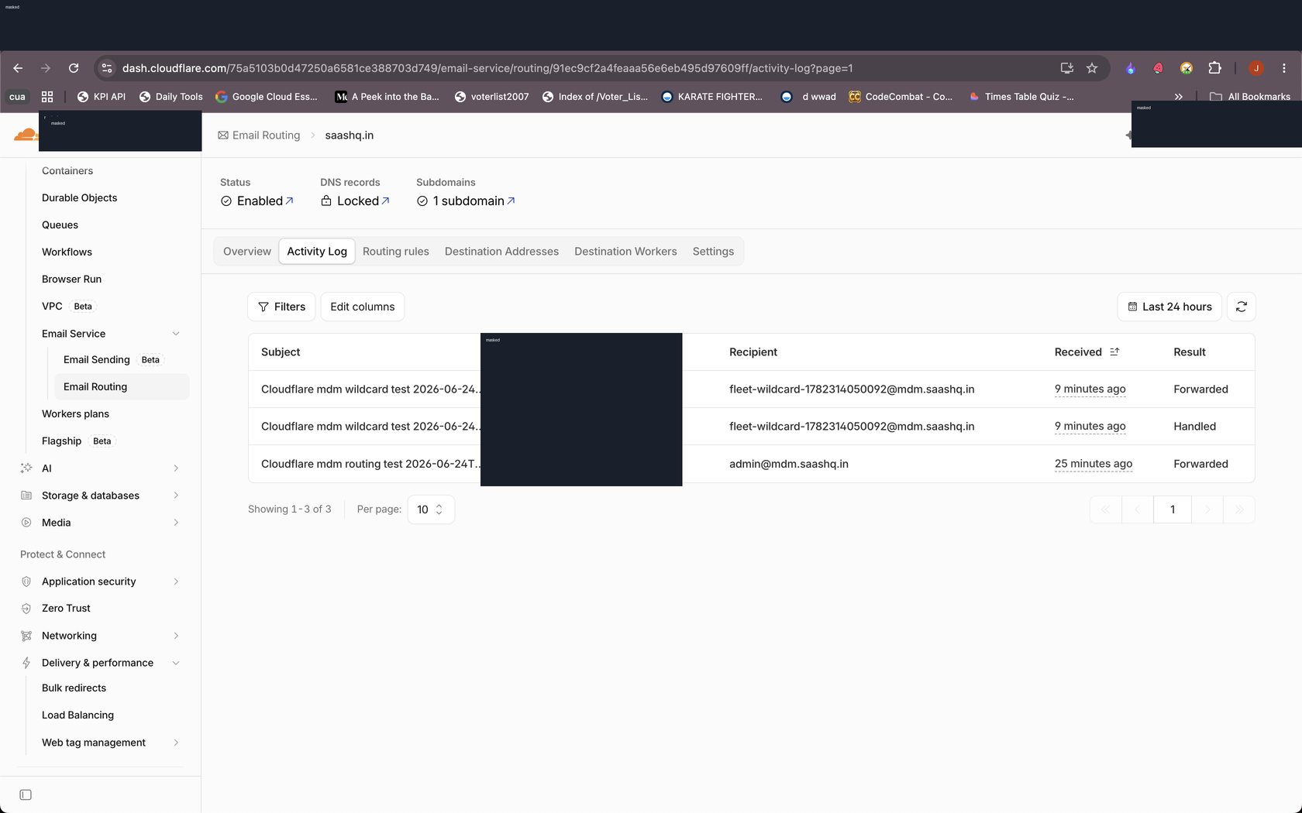
Task: Select the Activity Log tab
Action: click(317, 252)
